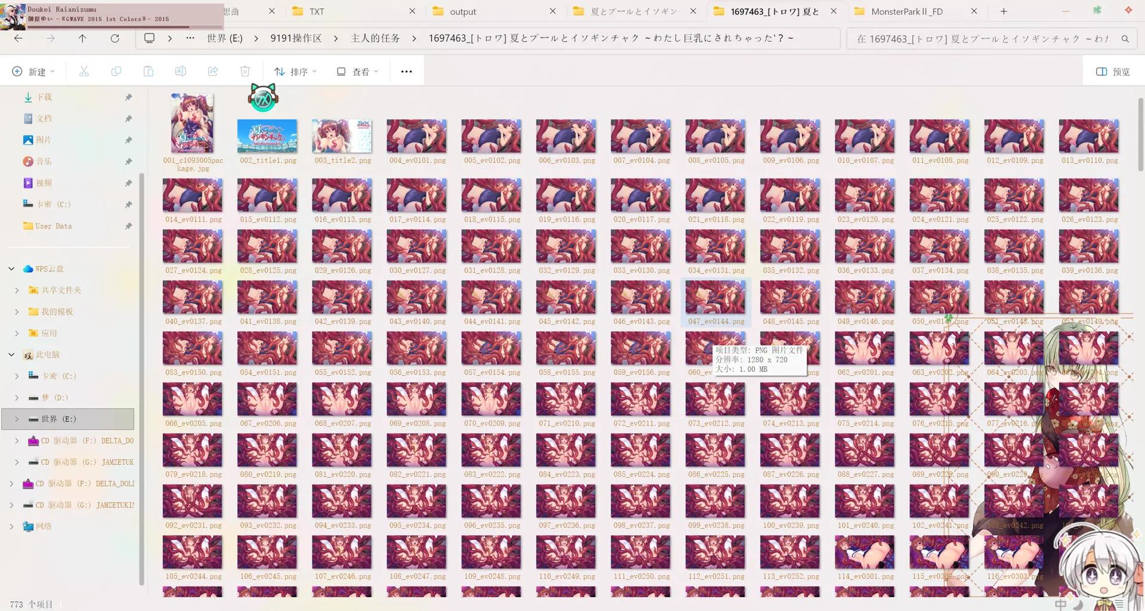Expand the 梦 (D:) drive node

click(17, 398)
